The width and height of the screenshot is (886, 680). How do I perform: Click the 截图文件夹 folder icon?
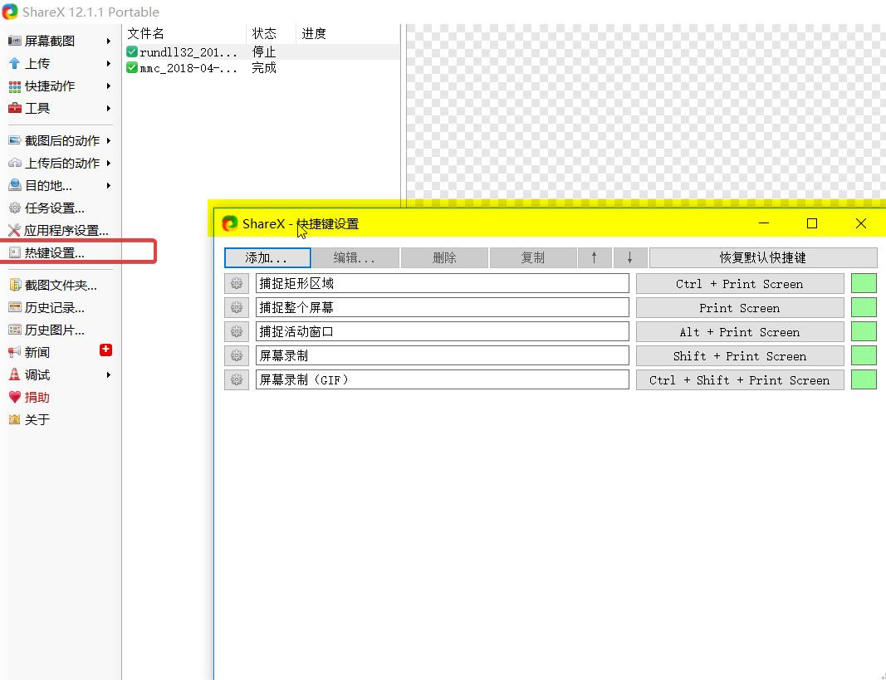tap(14, 286)
